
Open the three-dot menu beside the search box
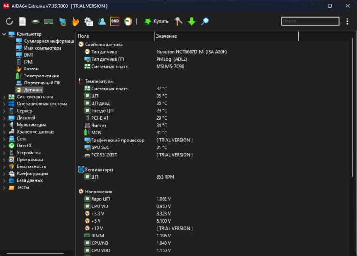[x=347, y=21]
